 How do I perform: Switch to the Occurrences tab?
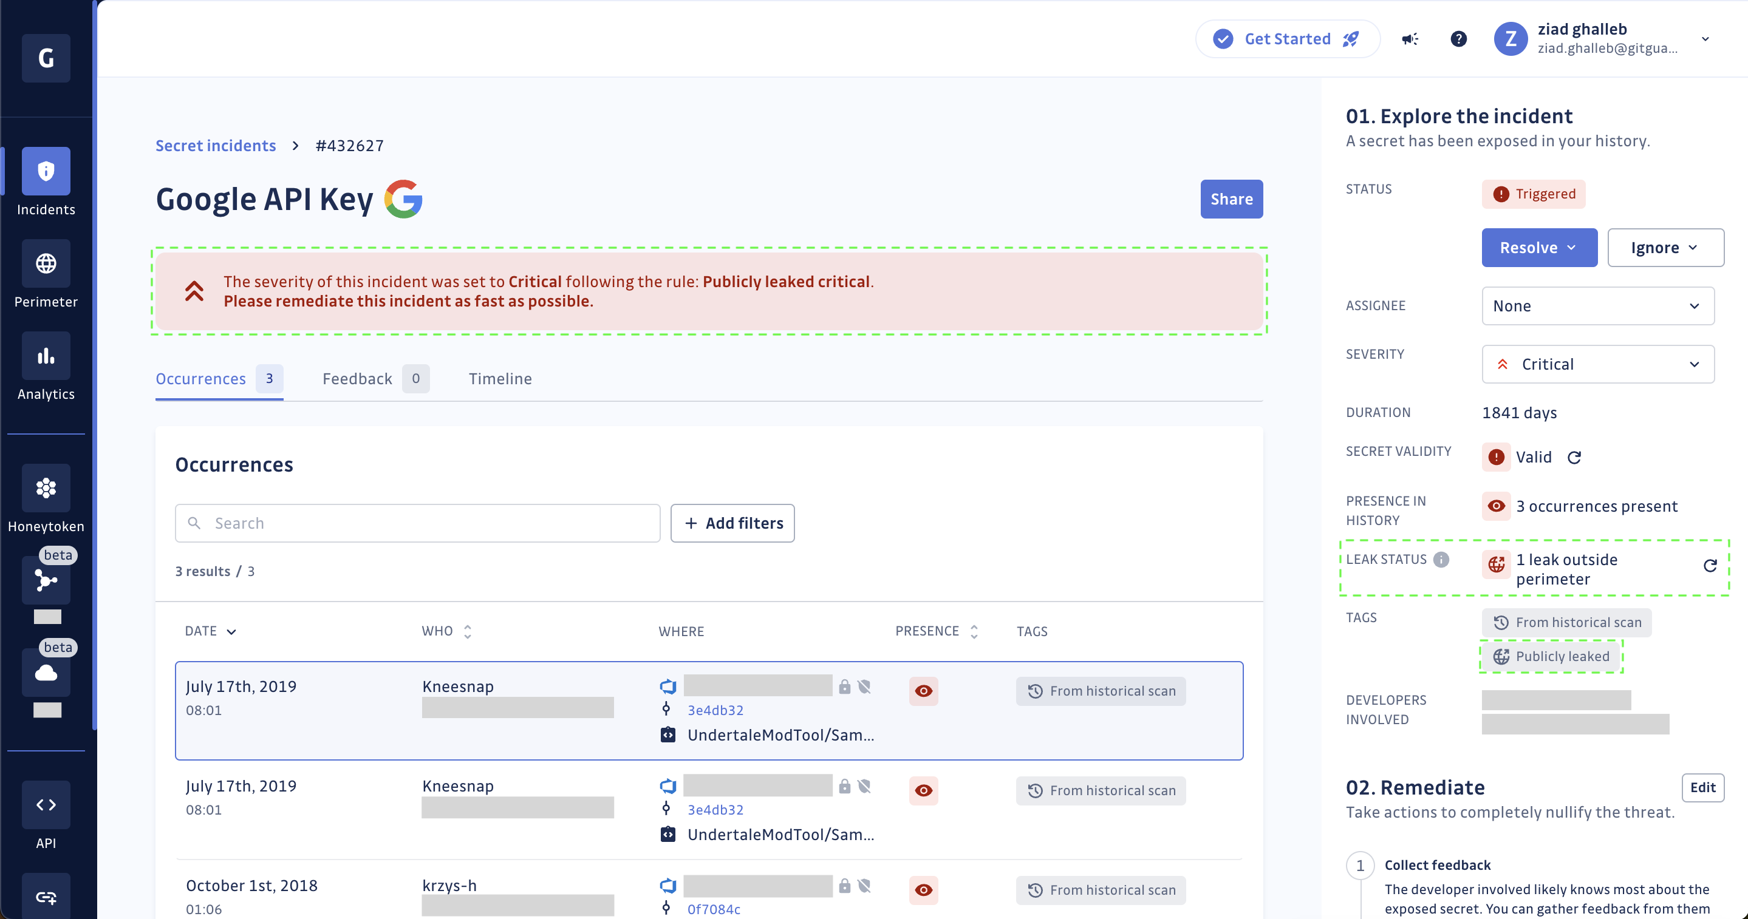219,379
